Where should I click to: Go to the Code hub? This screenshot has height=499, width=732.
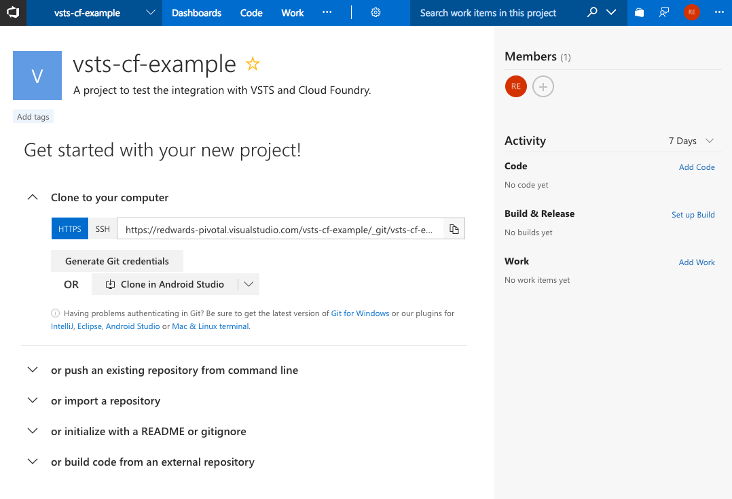[x=251, y=13]
